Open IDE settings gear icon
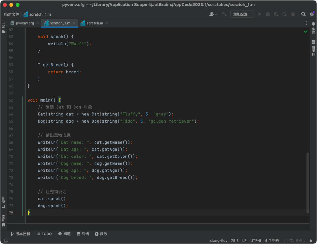317x244 pixels. 312,14
